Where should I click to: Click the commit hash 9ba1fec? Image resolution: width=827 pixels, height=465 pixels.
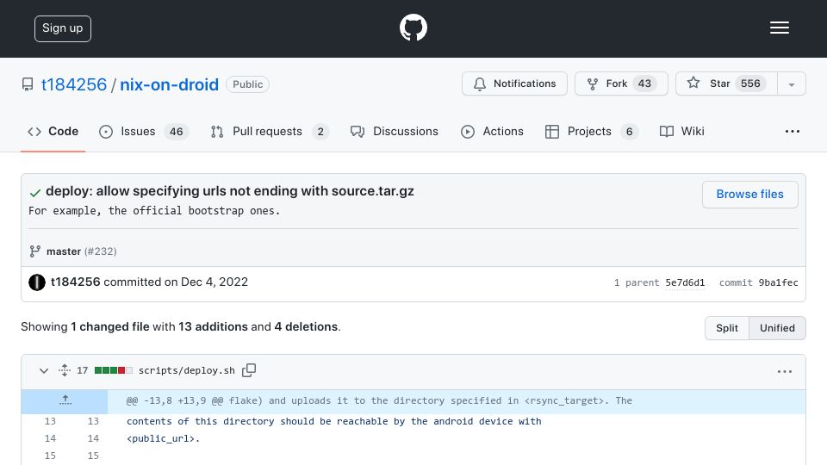tap(778, 282)
